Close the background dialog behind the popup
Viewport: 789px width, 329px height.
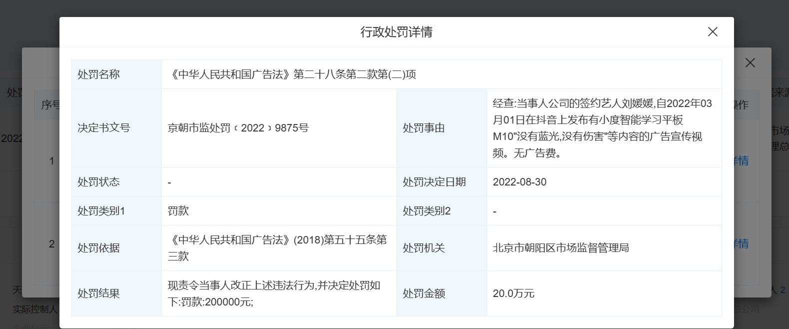click(x=750, y=62)
